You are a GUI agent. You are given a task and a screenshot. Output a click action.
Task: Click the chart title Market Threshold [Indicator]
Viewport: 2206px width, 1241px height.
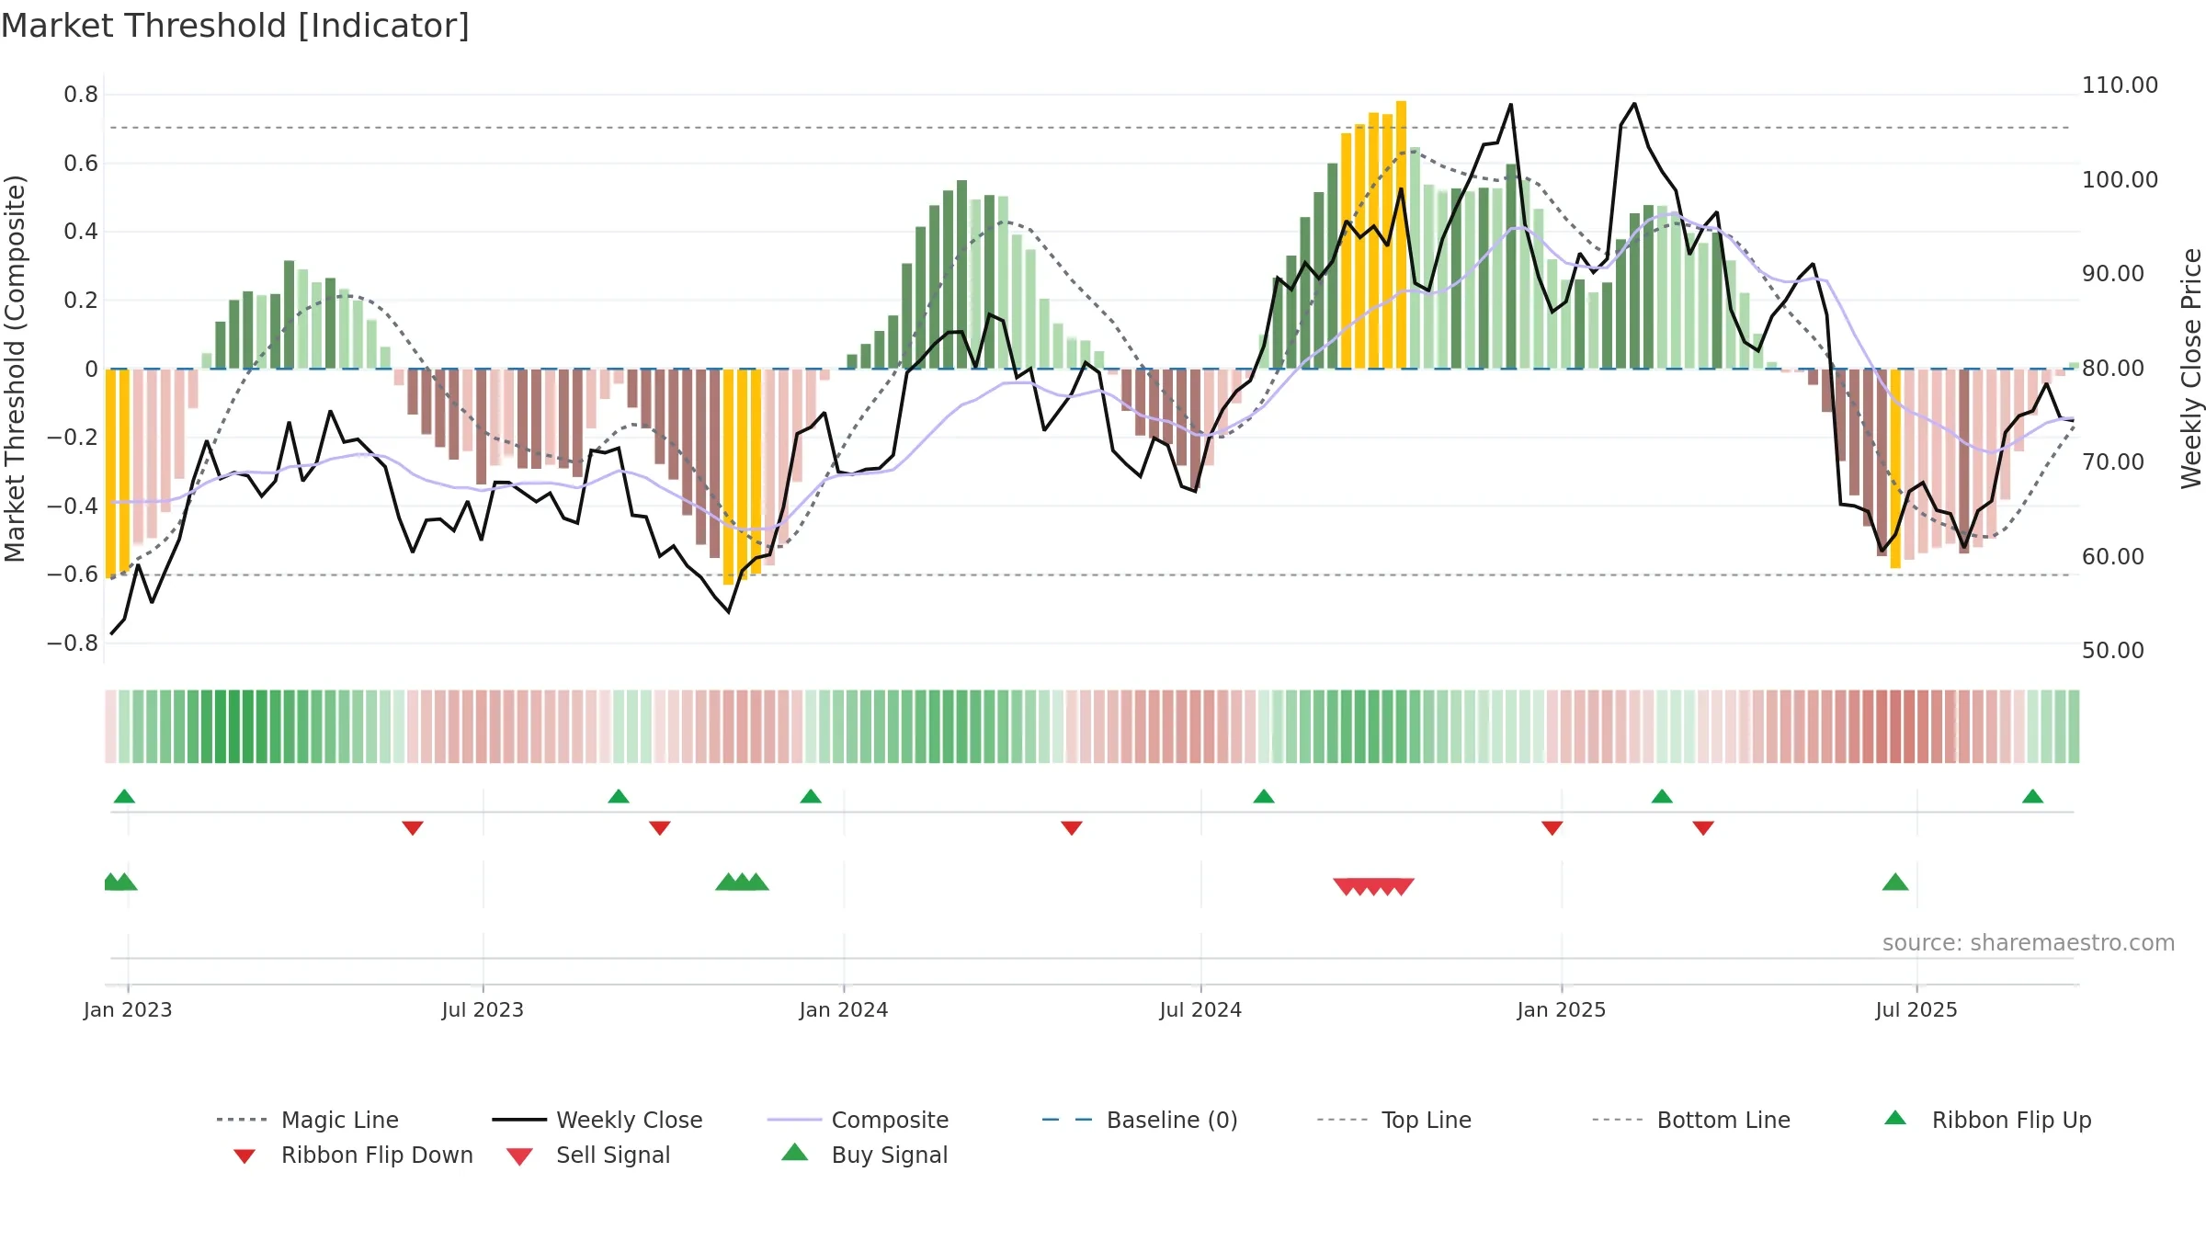(x=235, y=26)
